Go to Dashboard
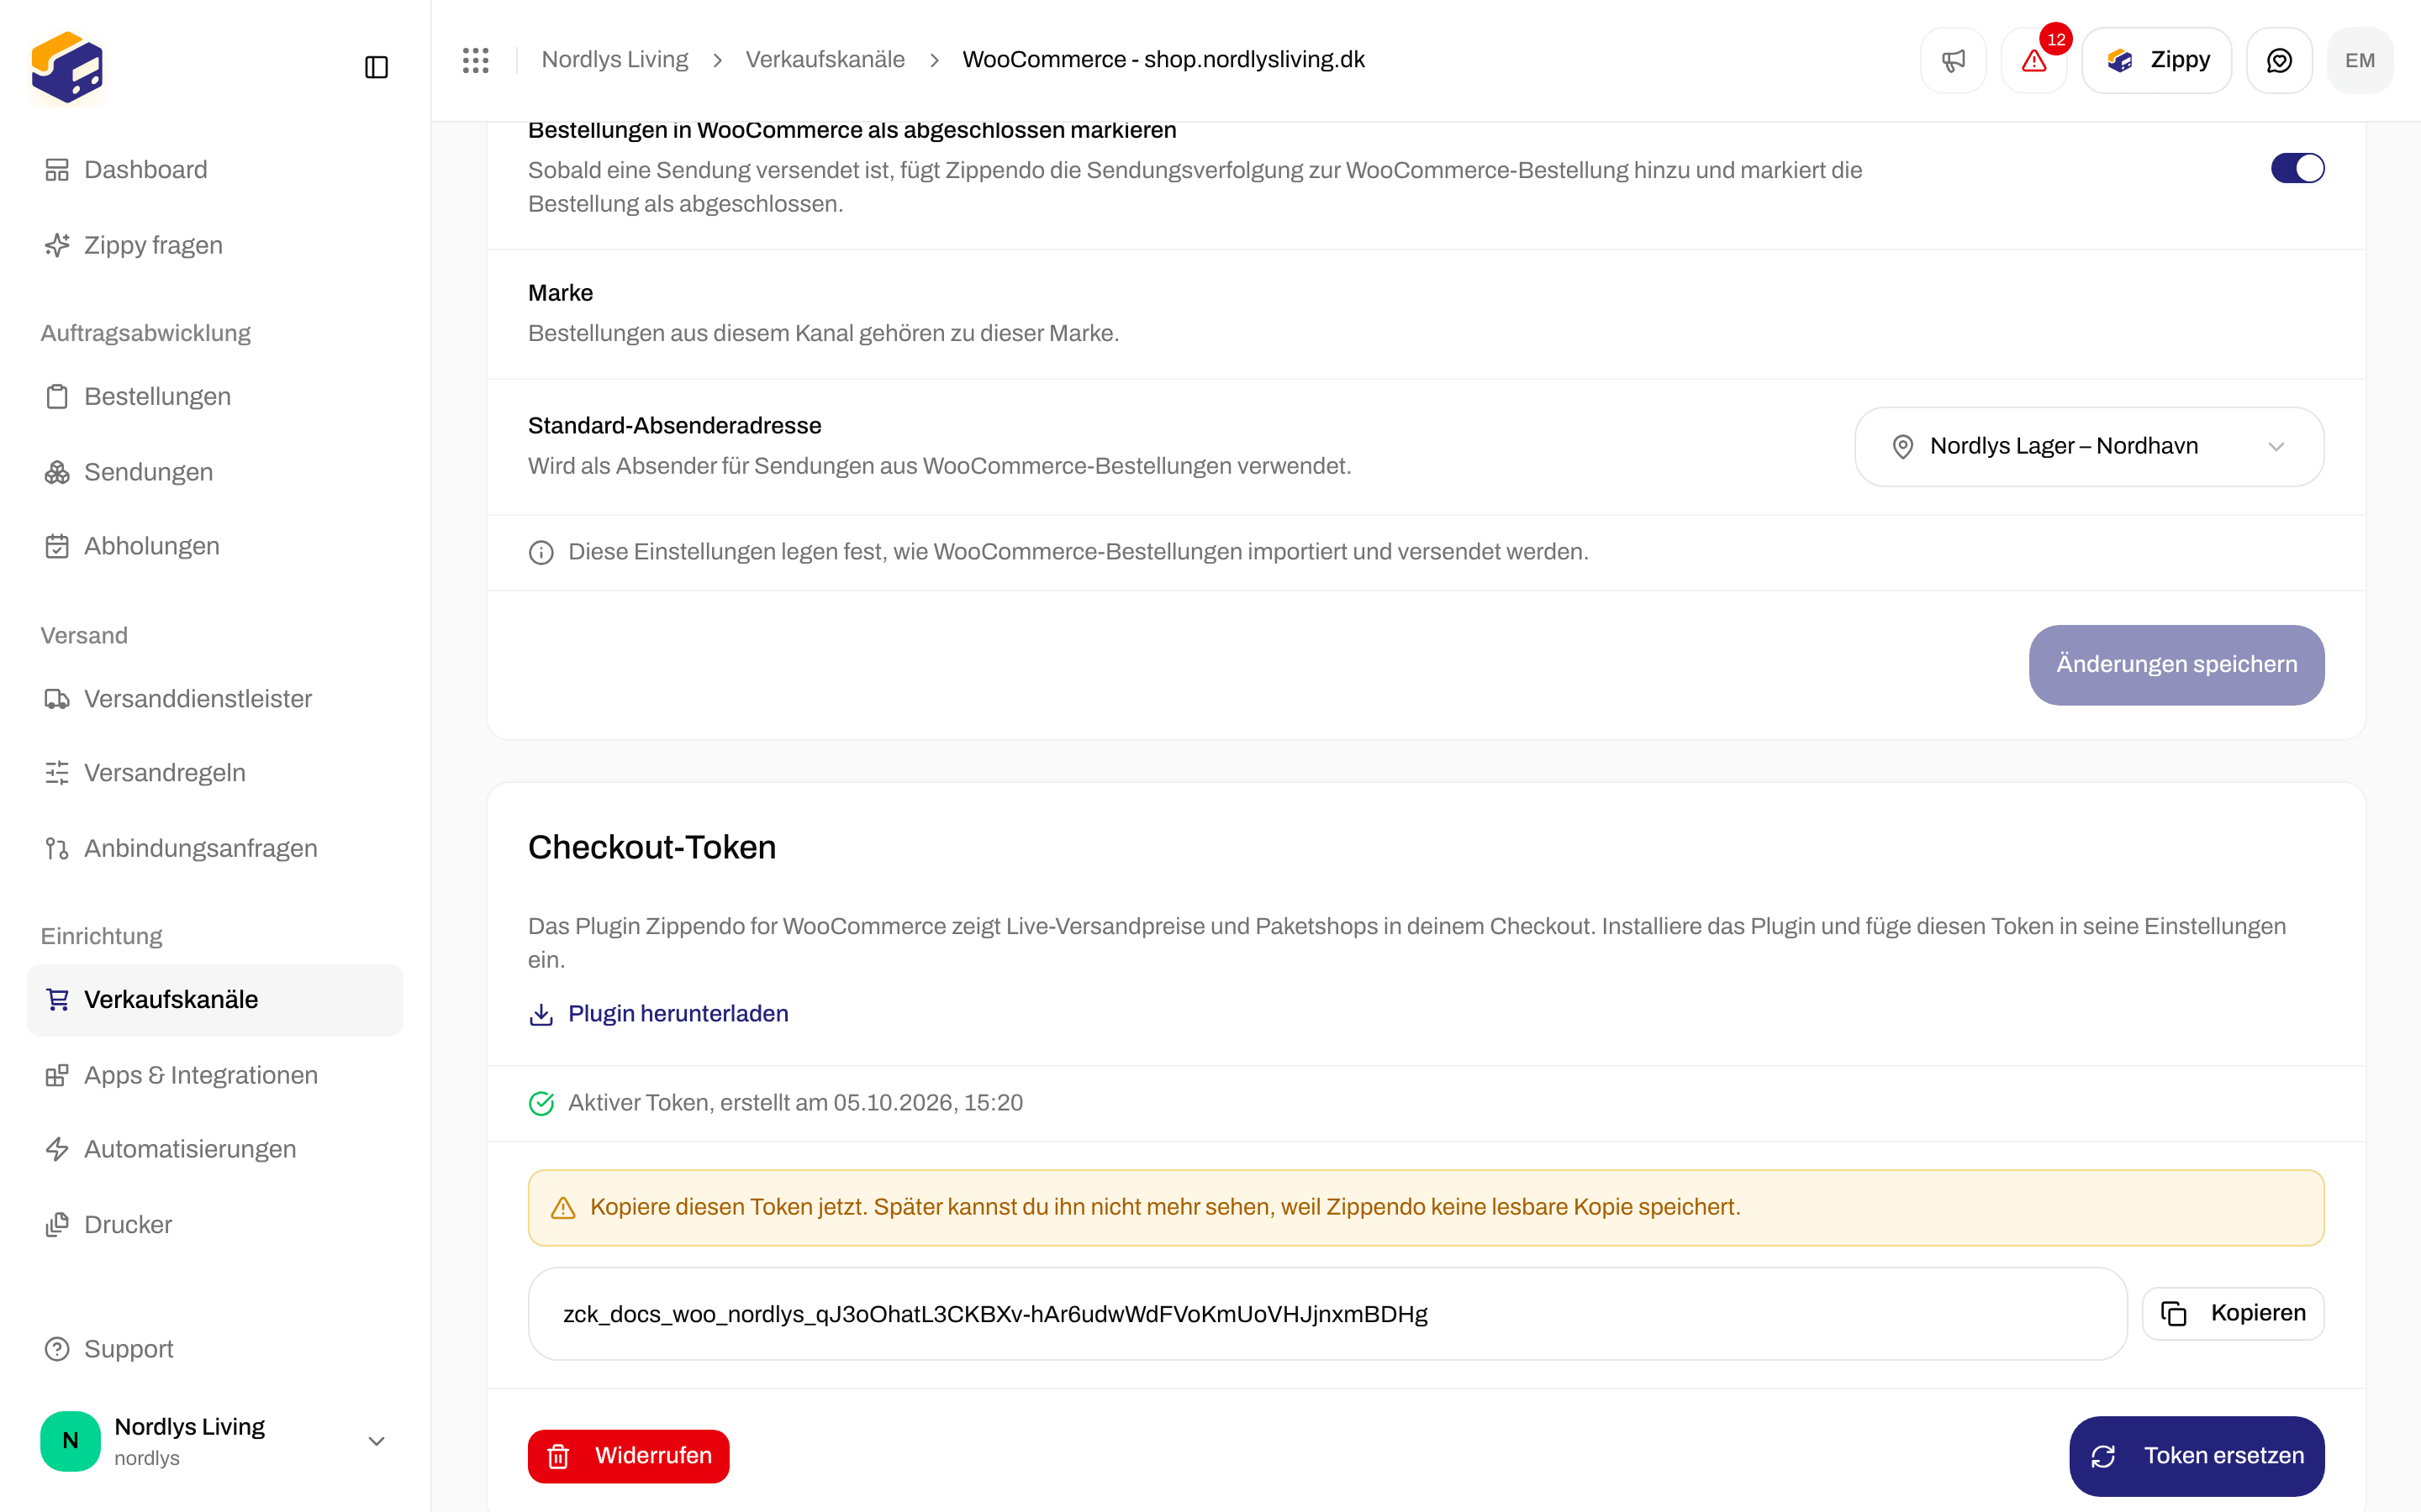The width and height of the screenshot is (2421, 1512). coord(215,170)
